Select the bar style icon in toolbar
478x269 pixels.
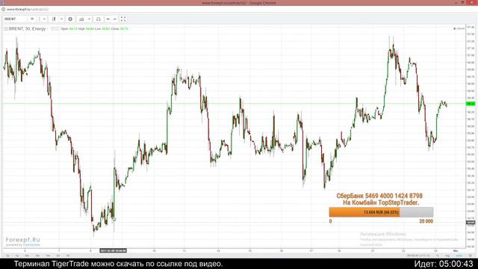(x=40, y=19)
